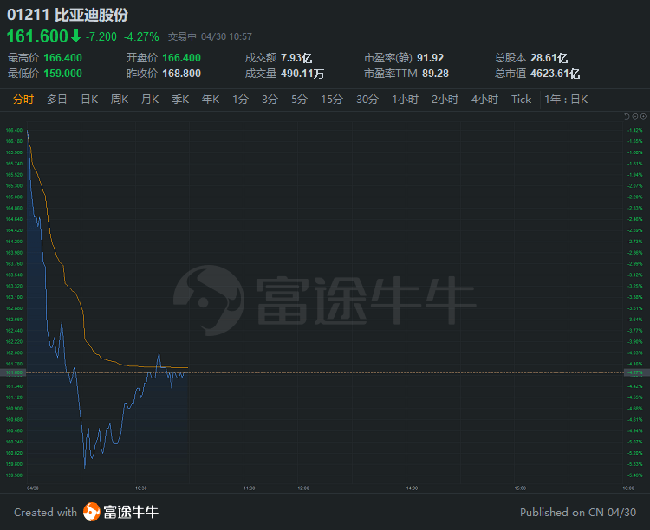Click the 市盈率TTM value 89.28
Viewport: 650px width, 530px height.
pyautogui.click(x=435, y=74)
